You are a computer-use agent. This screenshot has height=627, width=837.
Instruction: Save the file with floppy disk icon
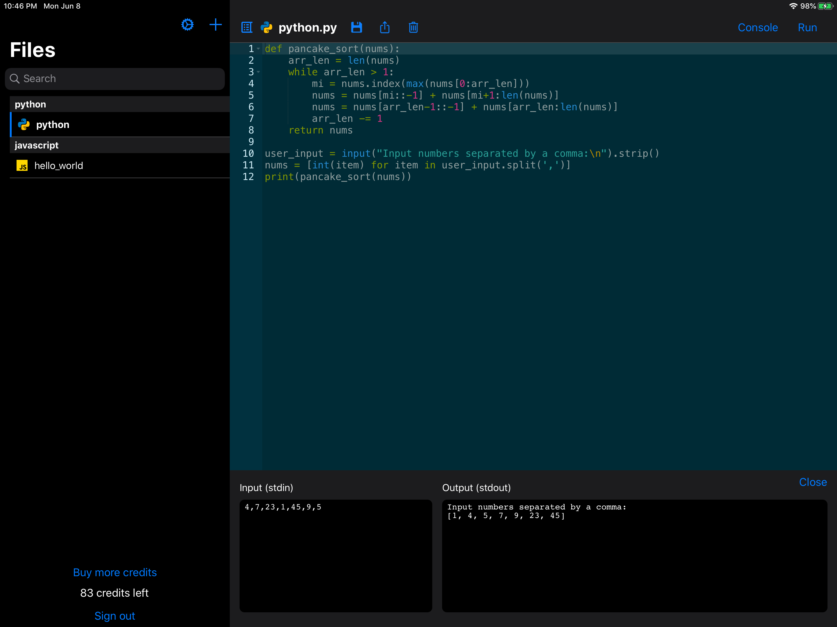[x=356, y=28]
